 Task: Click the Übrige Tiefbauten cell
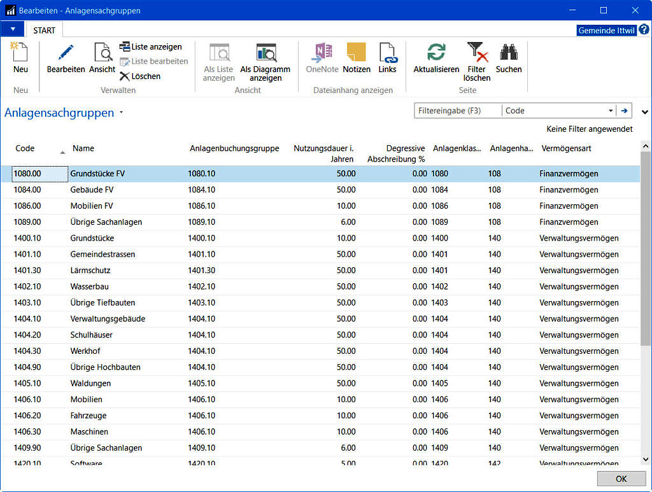click(103, 303)
